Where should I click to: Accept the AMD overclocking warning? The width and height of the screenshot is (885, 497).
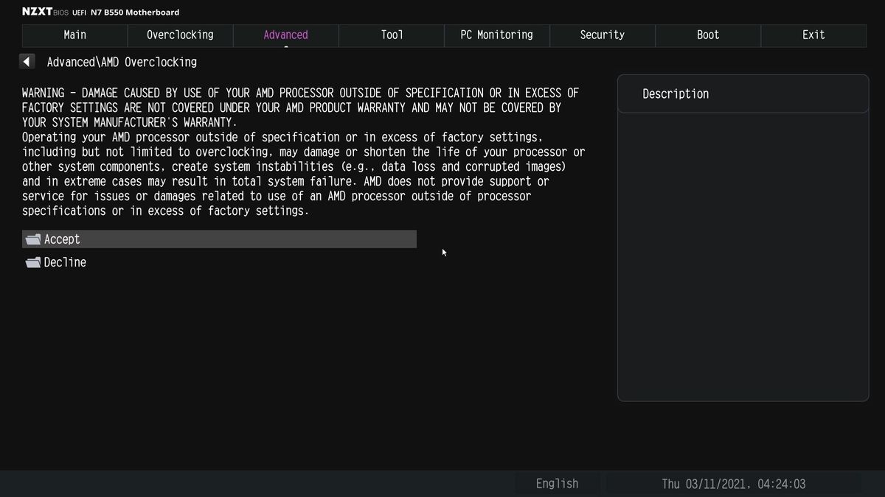219,239
